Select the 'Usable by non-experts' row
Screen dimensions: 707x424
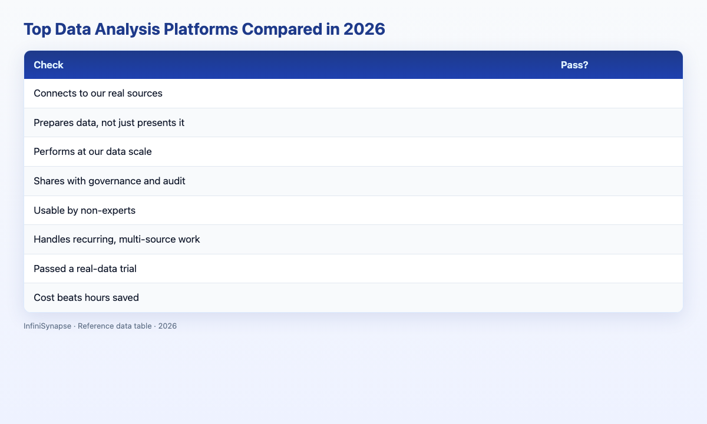click(353, 210)
